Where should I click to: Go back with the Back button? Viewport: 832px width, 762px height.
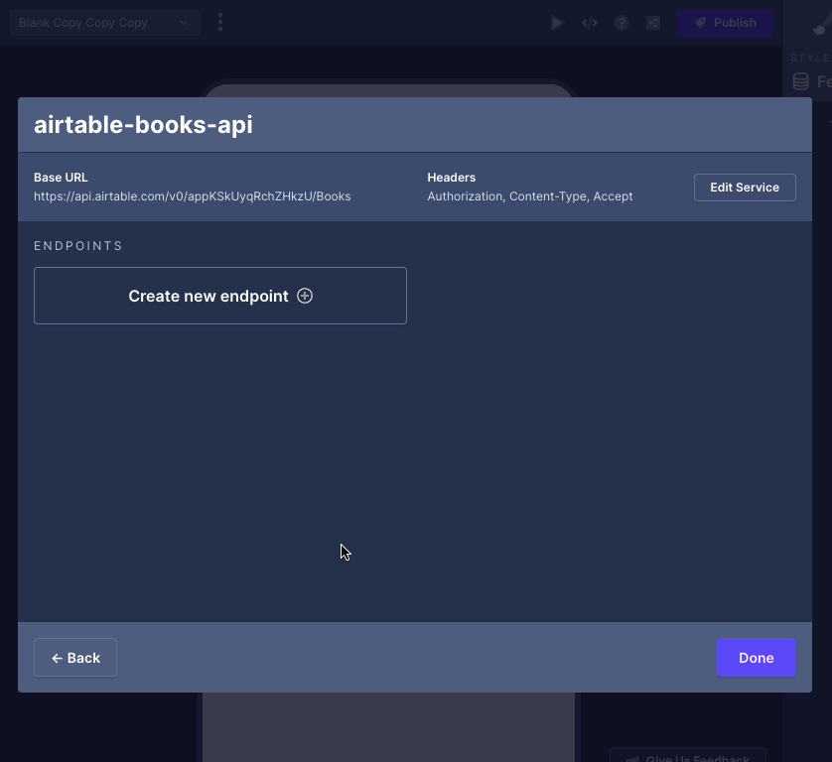click(75, 658)
